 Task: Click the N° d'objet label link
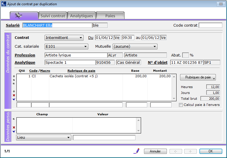(157, 63)
